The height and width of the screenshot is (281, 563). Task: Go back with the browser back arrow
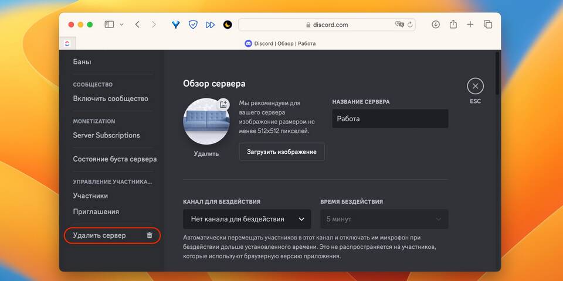(137, 25)
